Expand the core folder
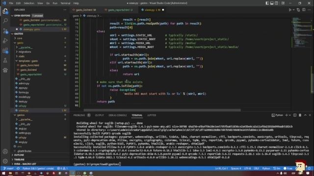This screenshot has height=176, width=314. pos(20,38)
